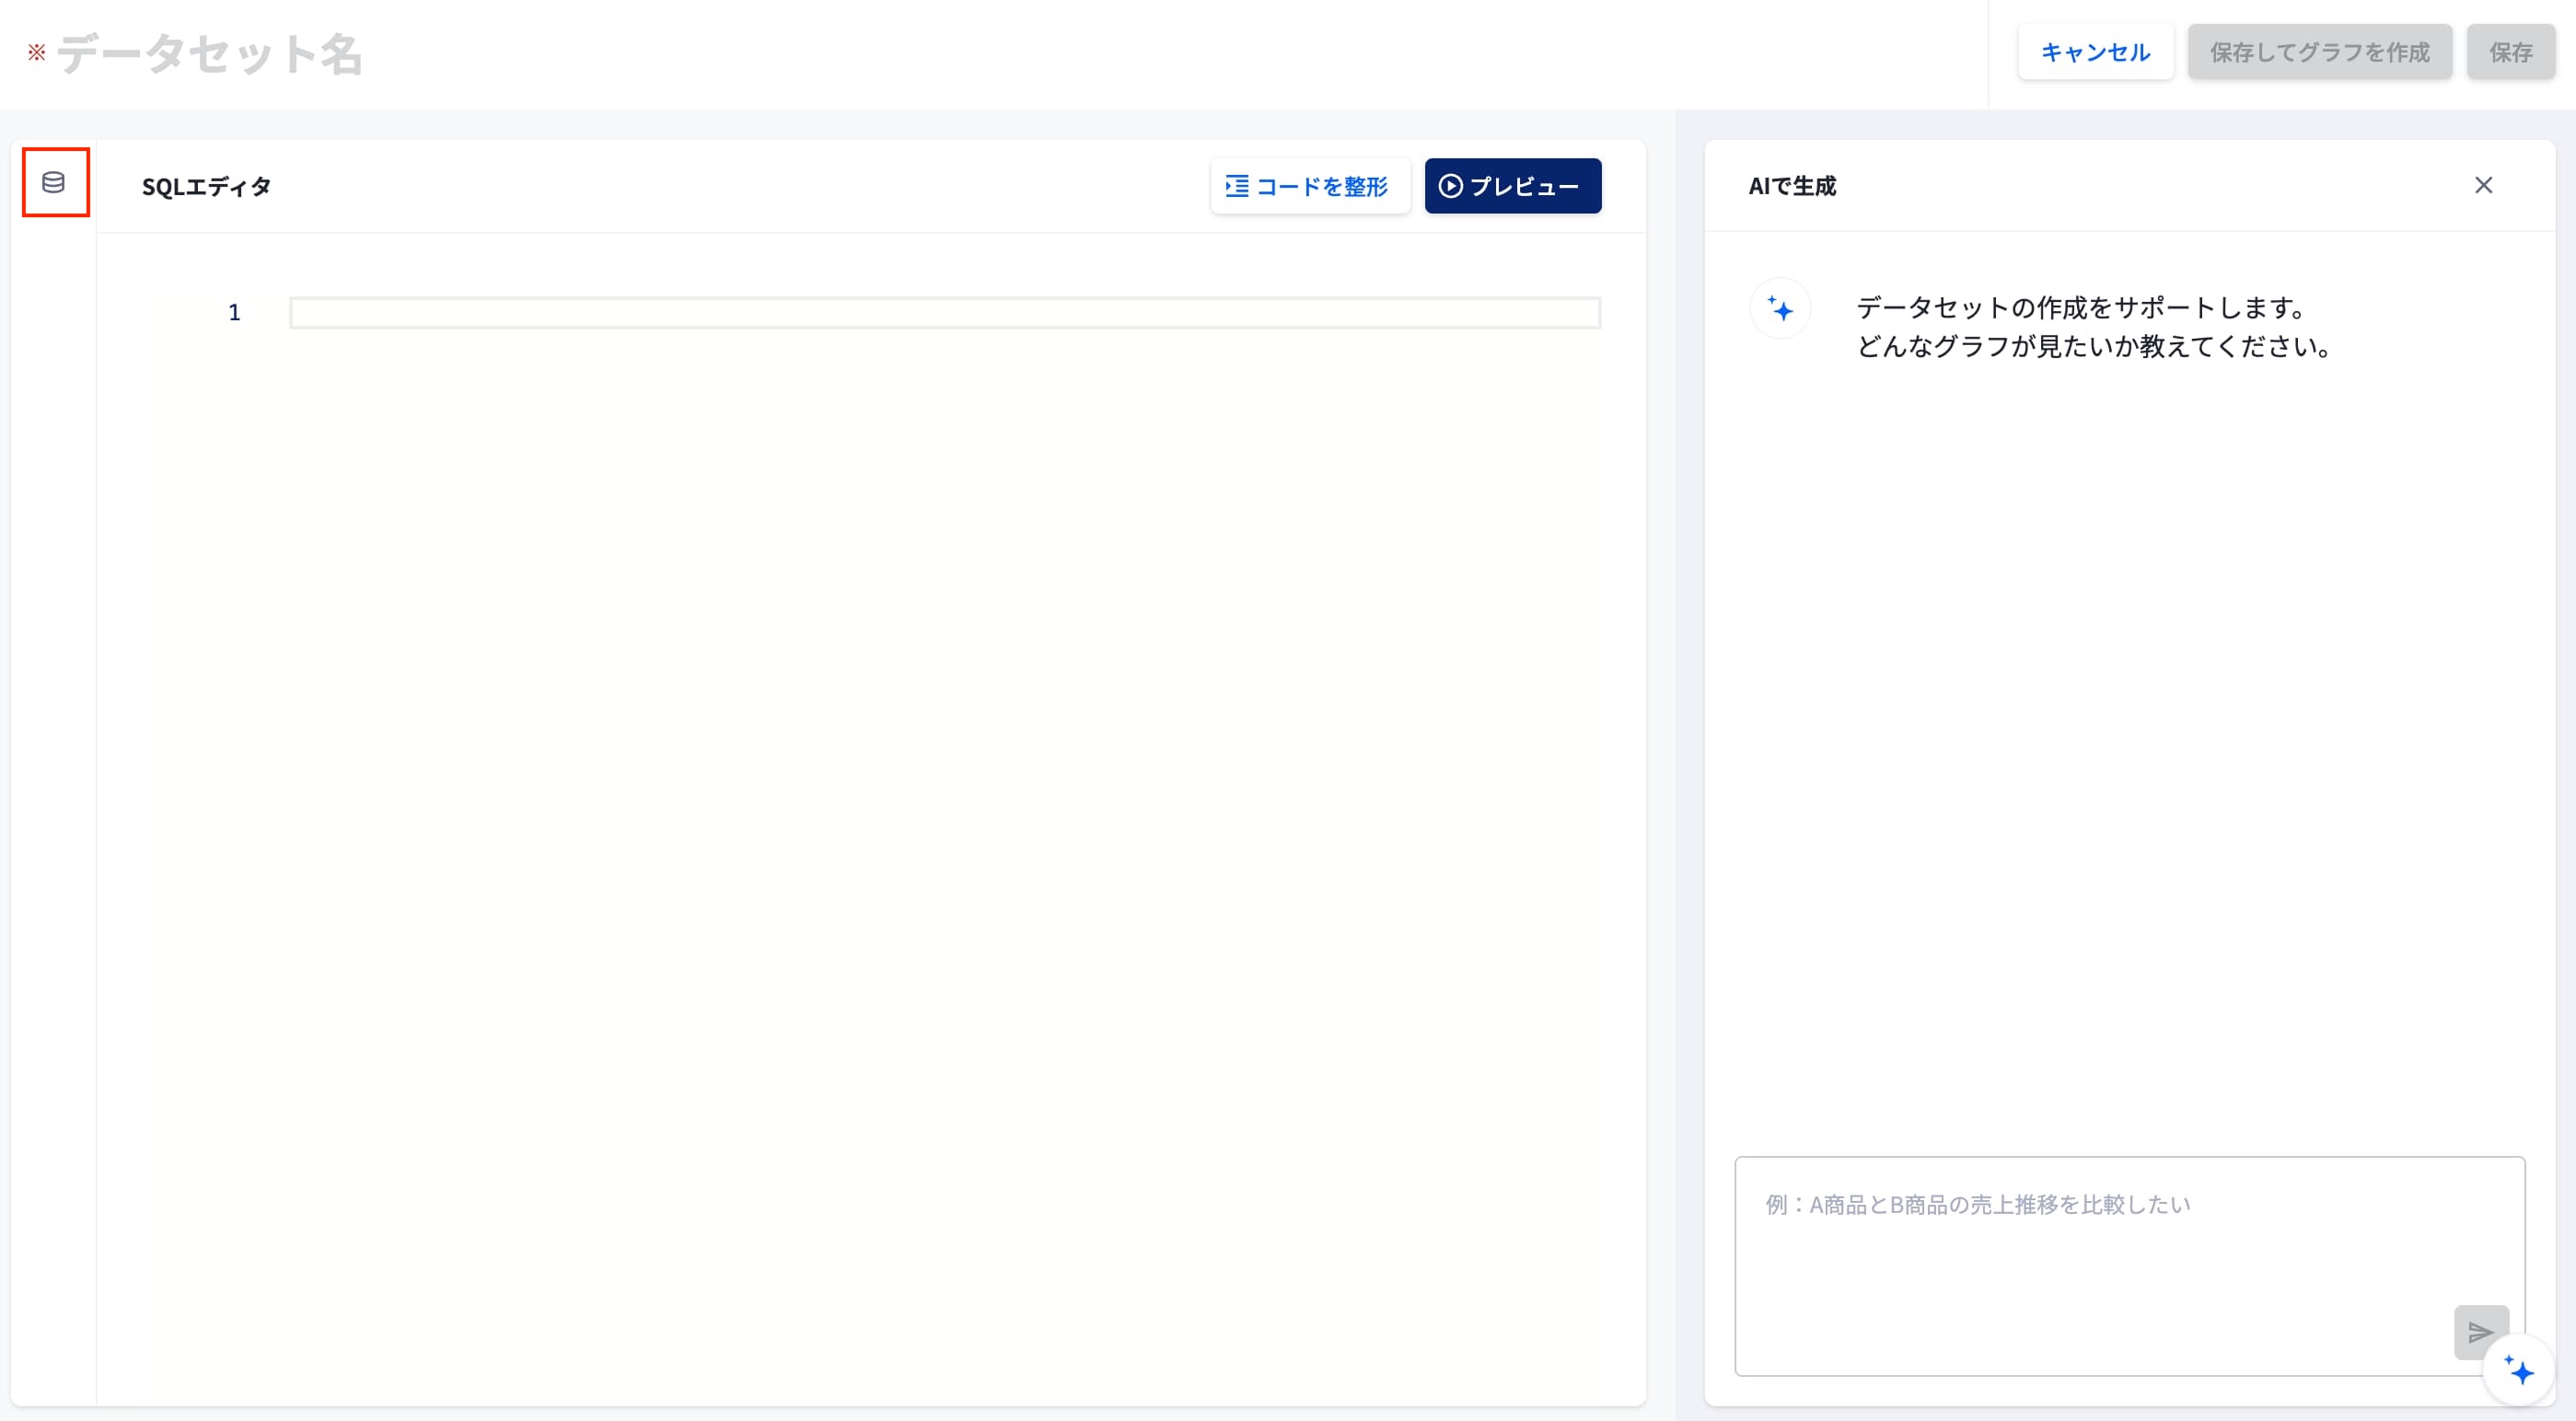Screen dimensions: 2576x1421
Task: Click the コードを整形 label text
Action: [x=1322, y=186]
